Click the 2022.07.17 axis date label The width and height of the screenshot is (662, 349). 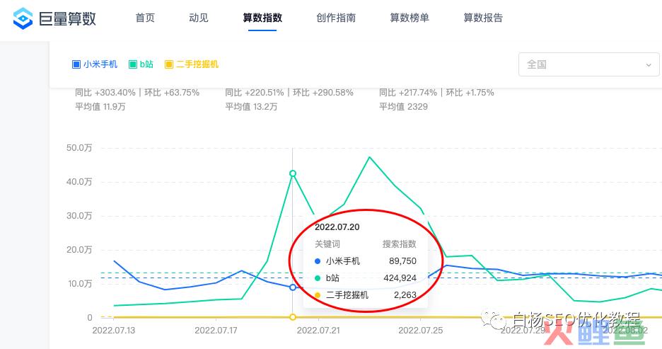216,331
